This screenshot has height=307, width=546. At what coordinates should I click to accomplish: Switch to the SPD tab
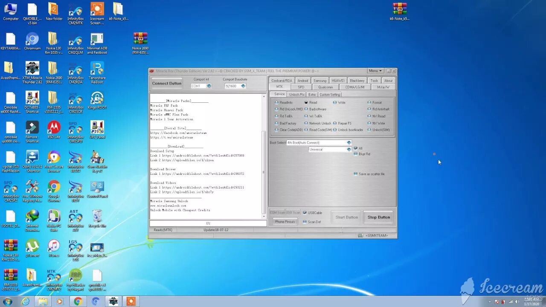[301, 87]
